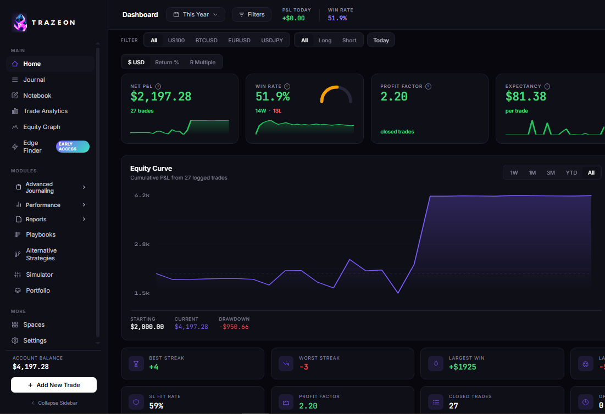Switch display to R Multiple
Viewport: 605px width, 414px height.
(203, 62)
